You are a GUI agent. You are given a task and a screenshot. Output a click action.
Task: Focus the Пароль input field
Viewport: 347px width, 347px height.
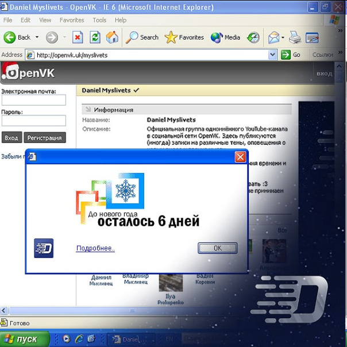[x=34, y=121]
